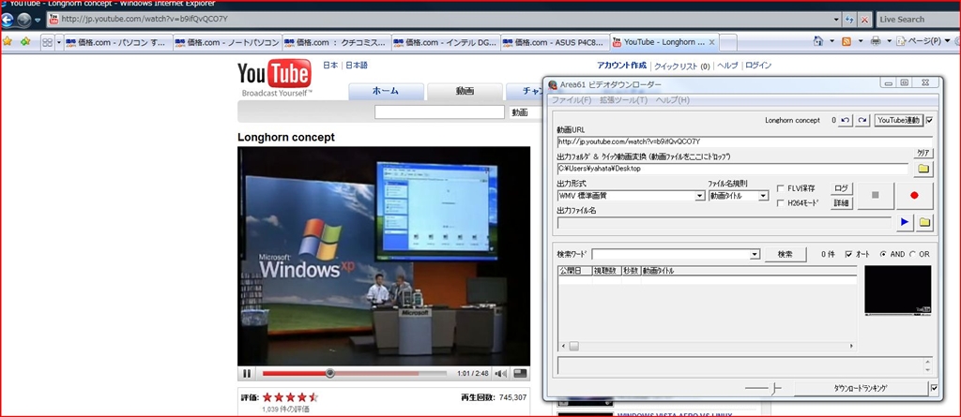The image size is (961, 417).
Task: Expand the Home icon dropdown arrow
Action: coord(831,41)
